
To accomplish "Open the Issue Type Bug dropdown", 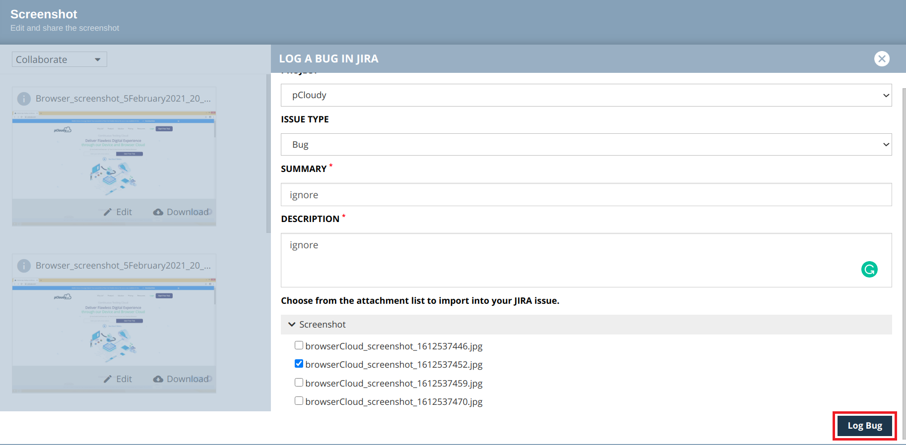I will [x=586, y=145].
